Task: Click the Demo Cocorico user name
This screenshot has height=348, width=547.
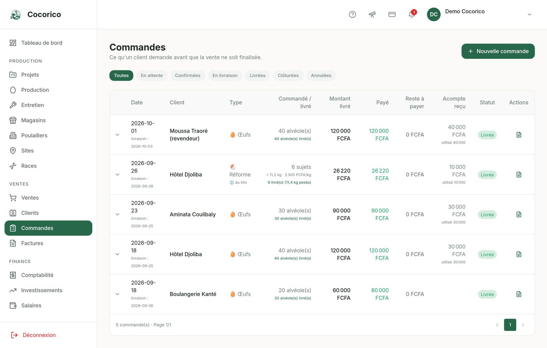Action: click(465, 11)
